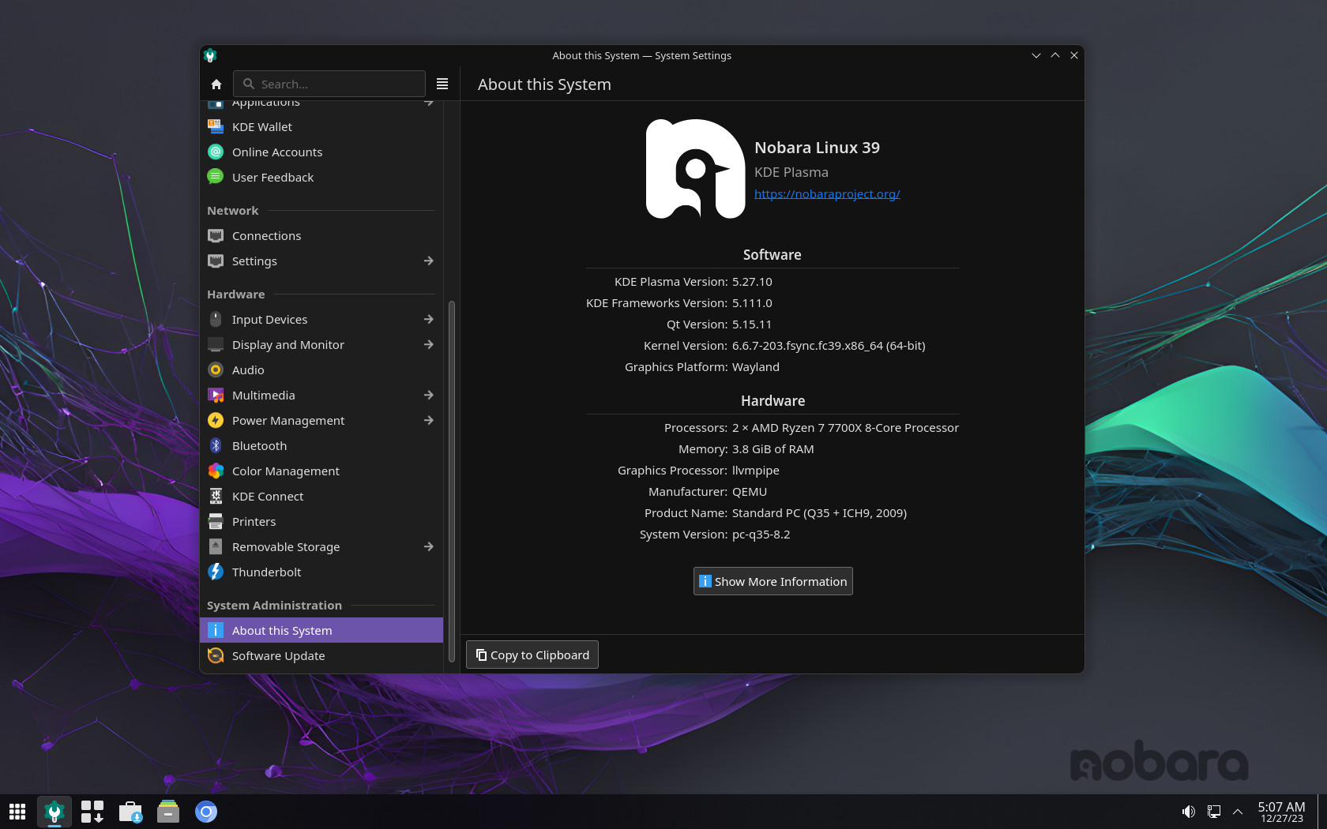Open the Color Management page

(321, 471)
